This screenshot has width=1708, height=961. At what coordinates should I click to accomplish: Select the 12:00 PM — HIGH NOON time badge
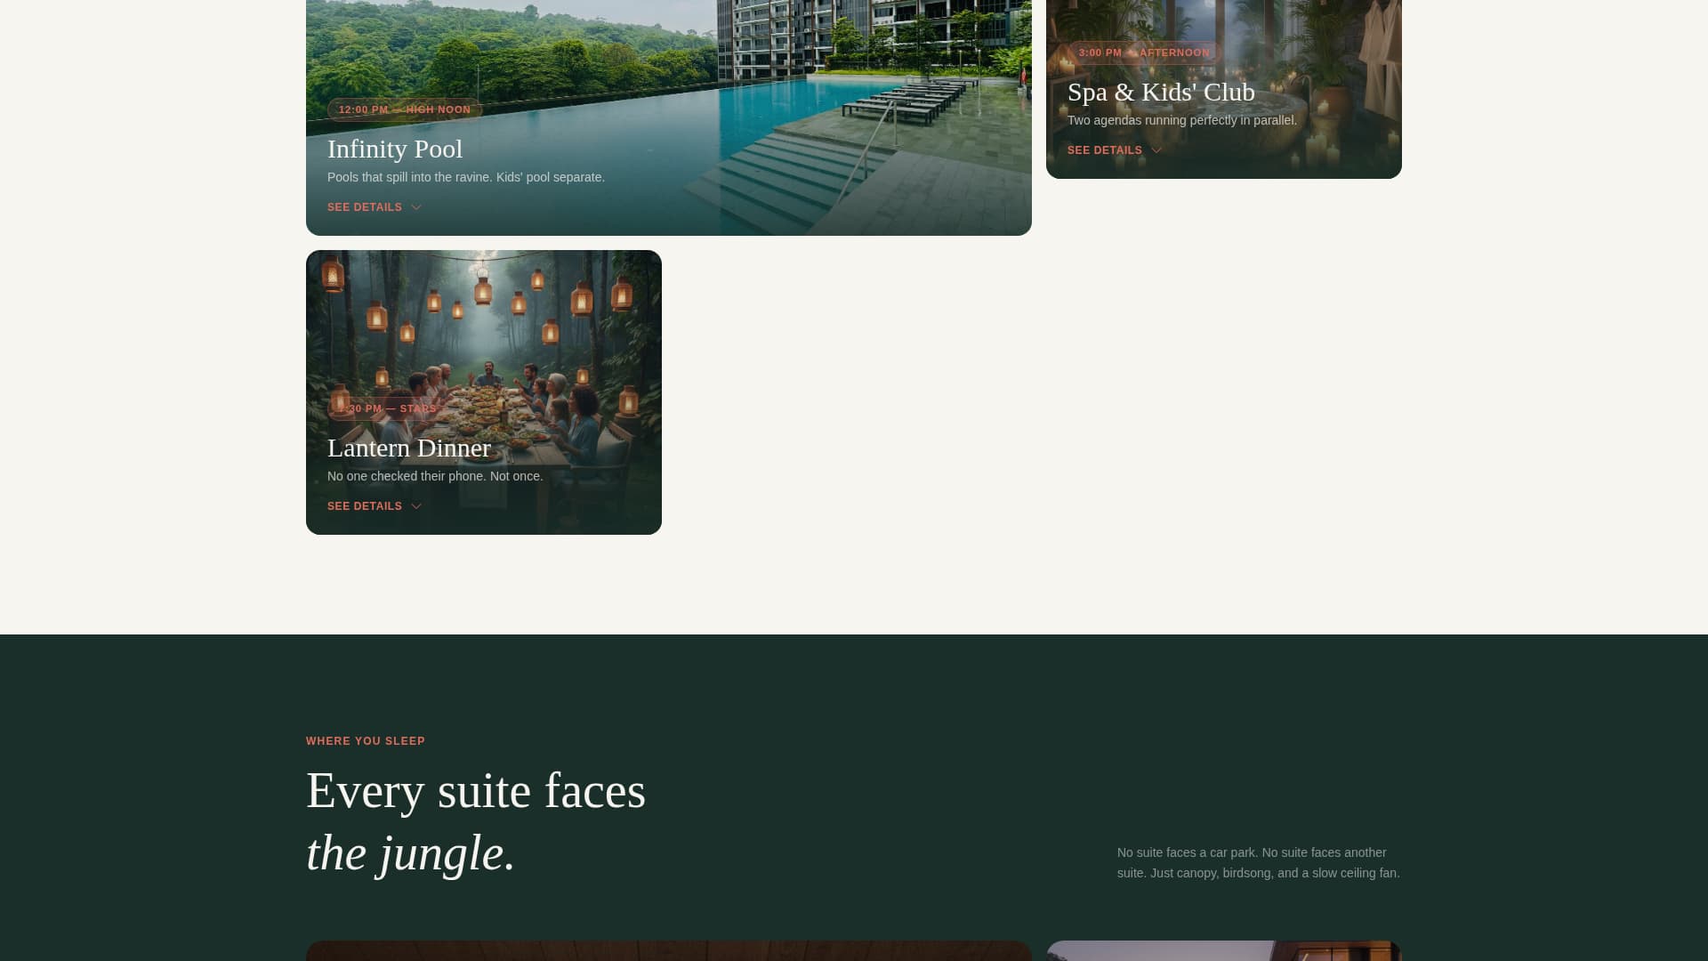[x=404, y=109]
